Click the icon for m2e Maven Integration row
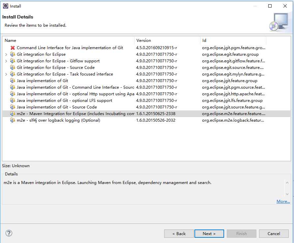 tap(13, 114)
